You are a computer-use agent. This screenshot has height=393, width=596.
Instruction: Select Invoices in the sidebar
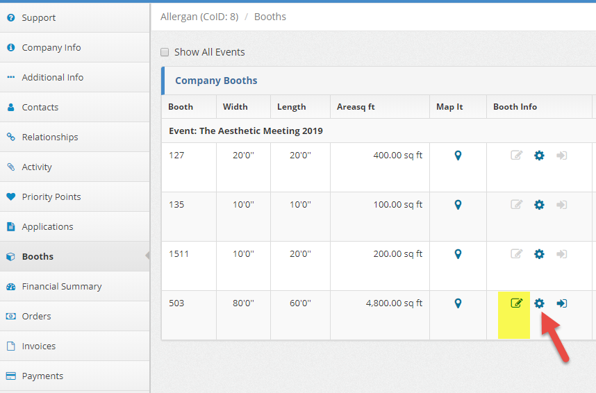(x=38, y=346)
